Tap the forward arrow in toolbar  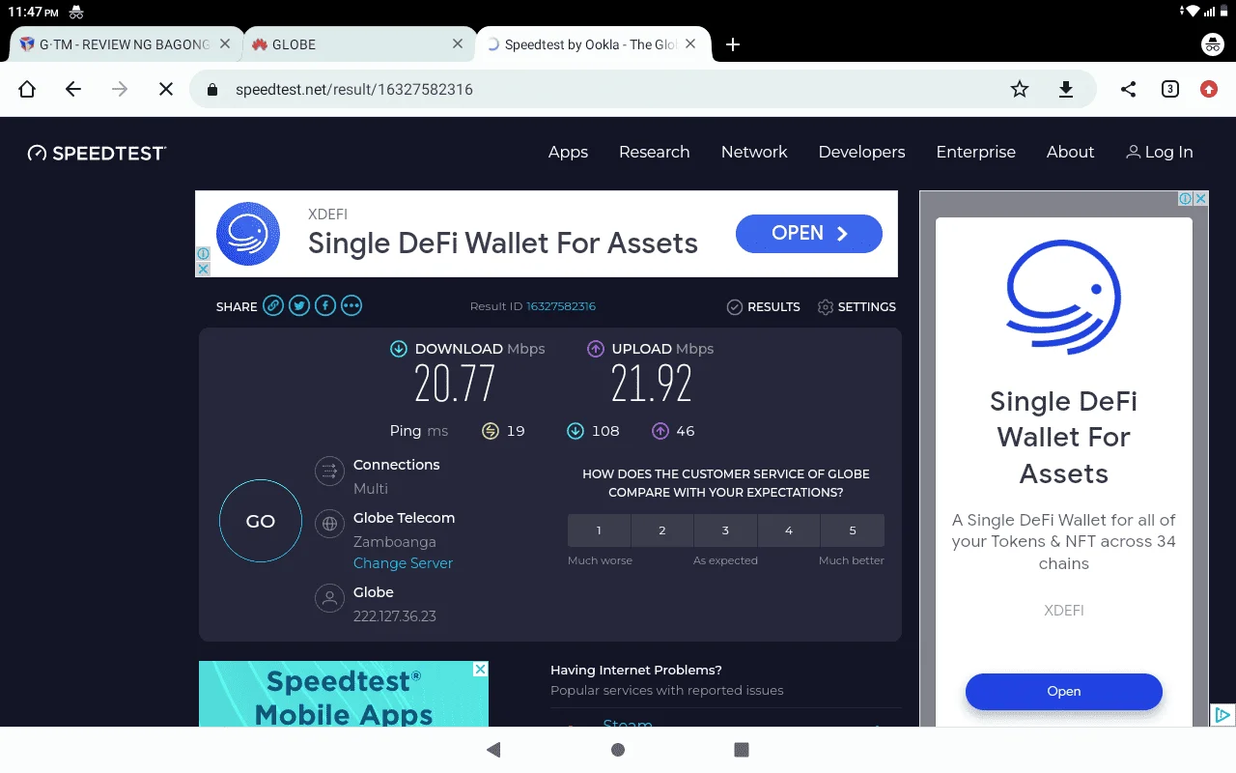point(120,89)
